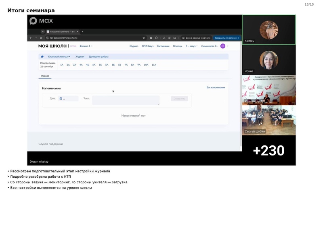Click Служба поддержки link

(x=50, y=144)
